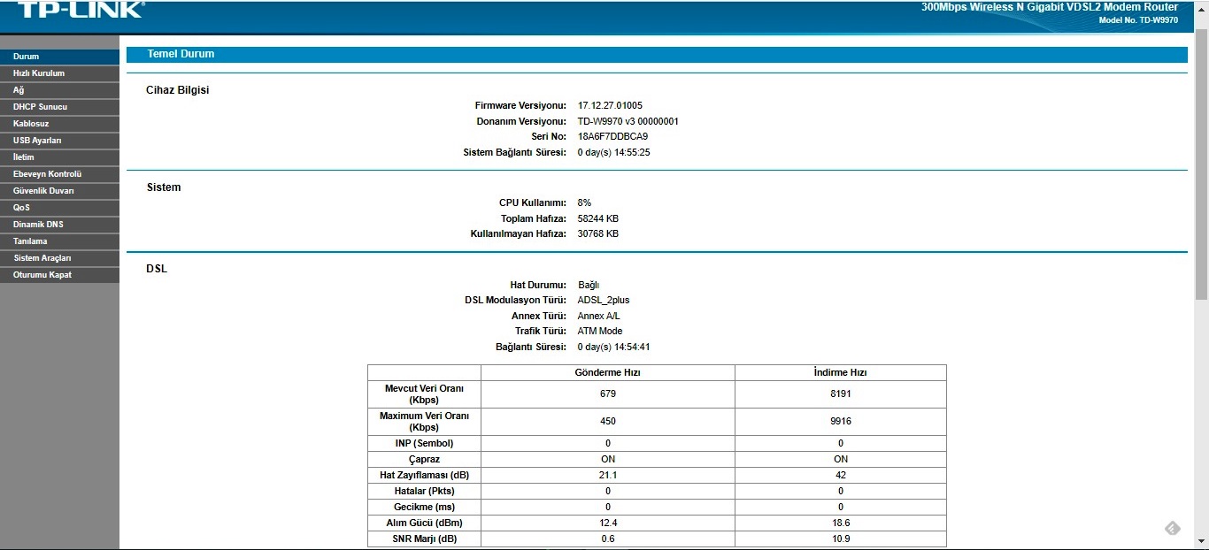Click upstream maximum rate 450
1209x550 pixels.
tap(608, 422)
